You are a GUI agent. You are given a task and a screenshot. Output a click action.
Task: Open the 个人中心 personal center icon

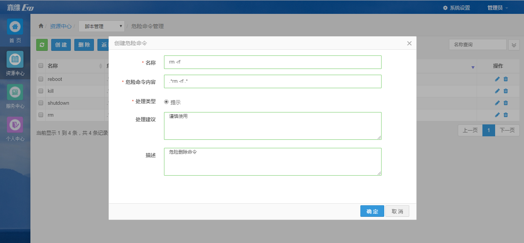click(x=15, y=125)
